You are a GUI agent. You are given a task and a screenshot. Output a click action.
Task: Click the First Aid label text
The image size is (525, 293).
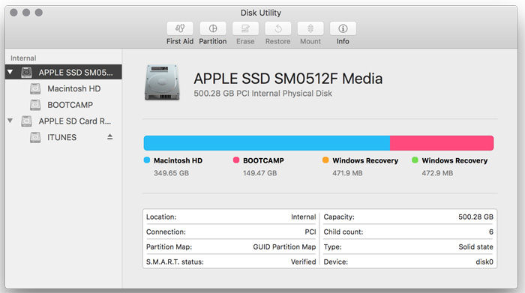[x=180, y=41]
